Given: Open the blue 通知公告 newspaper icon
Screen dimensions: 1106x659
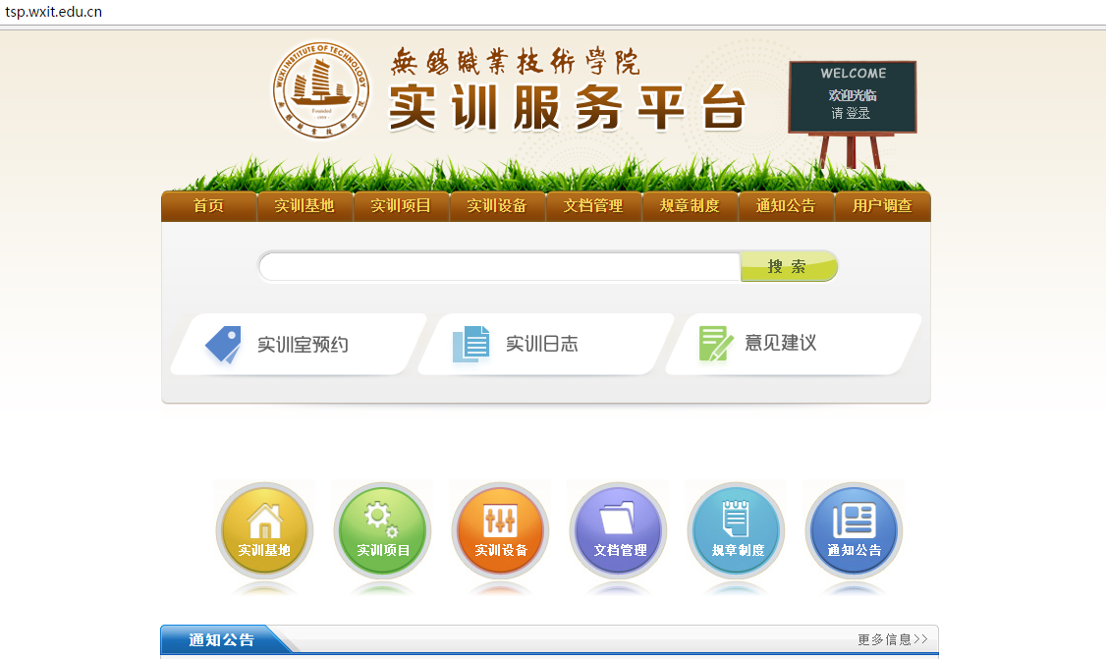Looking at the screenshot, I should coord(854,530).
